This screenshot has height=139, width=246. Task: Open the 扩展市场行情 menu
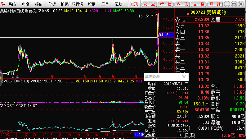point(72,4)
